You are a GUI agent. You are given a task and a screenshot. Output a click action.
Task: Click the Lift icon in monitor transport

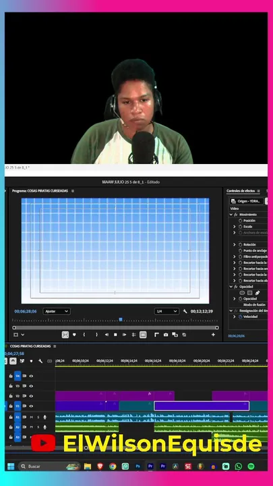coord(133,335)
